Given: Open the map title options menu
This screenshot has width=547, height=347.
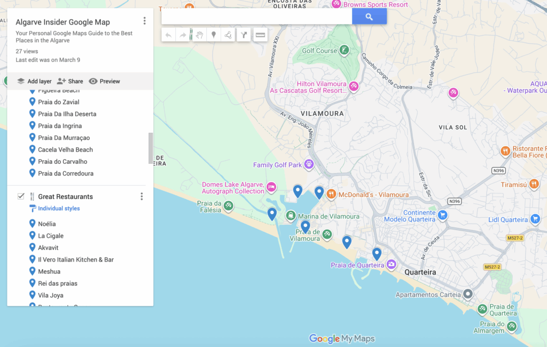Looking at the screenshot, I should (144, 21).
